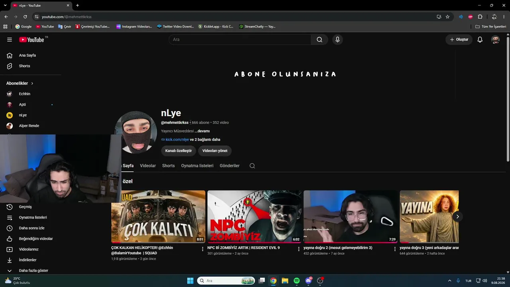Open the YouTube guide hamburger menu

click(10, 39)
